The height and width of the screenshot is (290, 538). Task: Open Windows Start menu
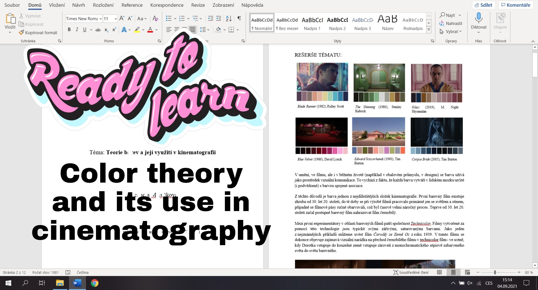[x=8, y=283]
